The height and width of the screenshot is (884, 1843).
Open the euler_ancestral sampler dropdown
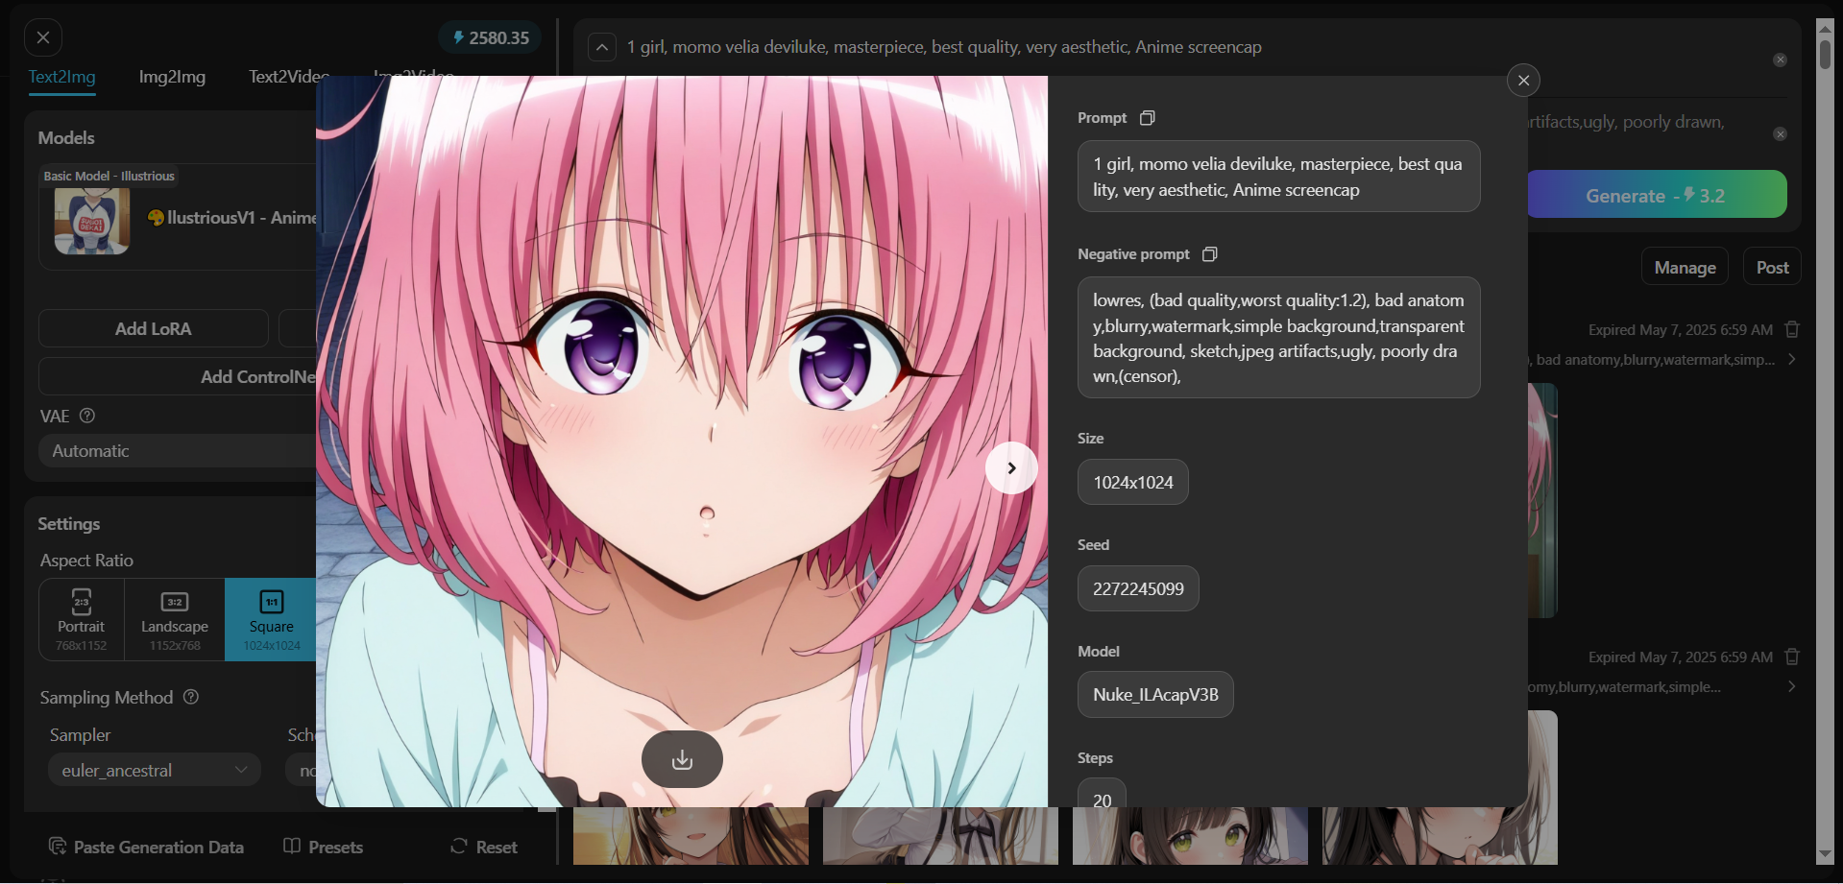(154, 770)
